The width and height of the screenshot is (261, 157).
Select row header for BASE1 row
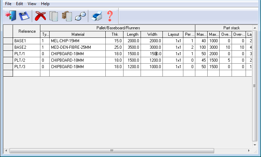tap(8, 41)
